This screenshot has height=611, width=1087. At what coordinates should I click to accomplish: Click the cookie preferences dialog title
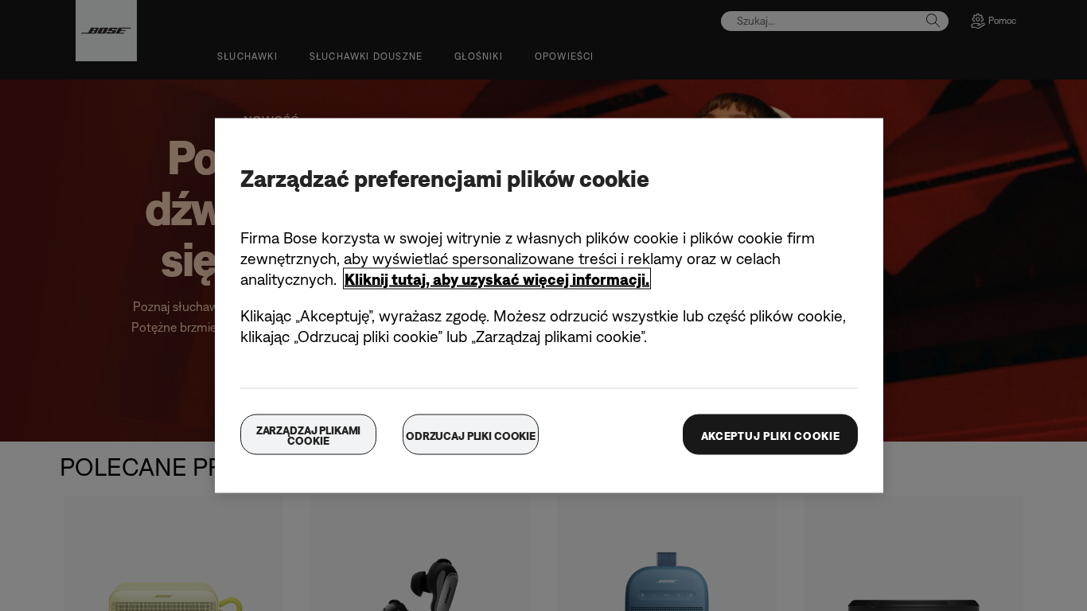pos(445,179)
